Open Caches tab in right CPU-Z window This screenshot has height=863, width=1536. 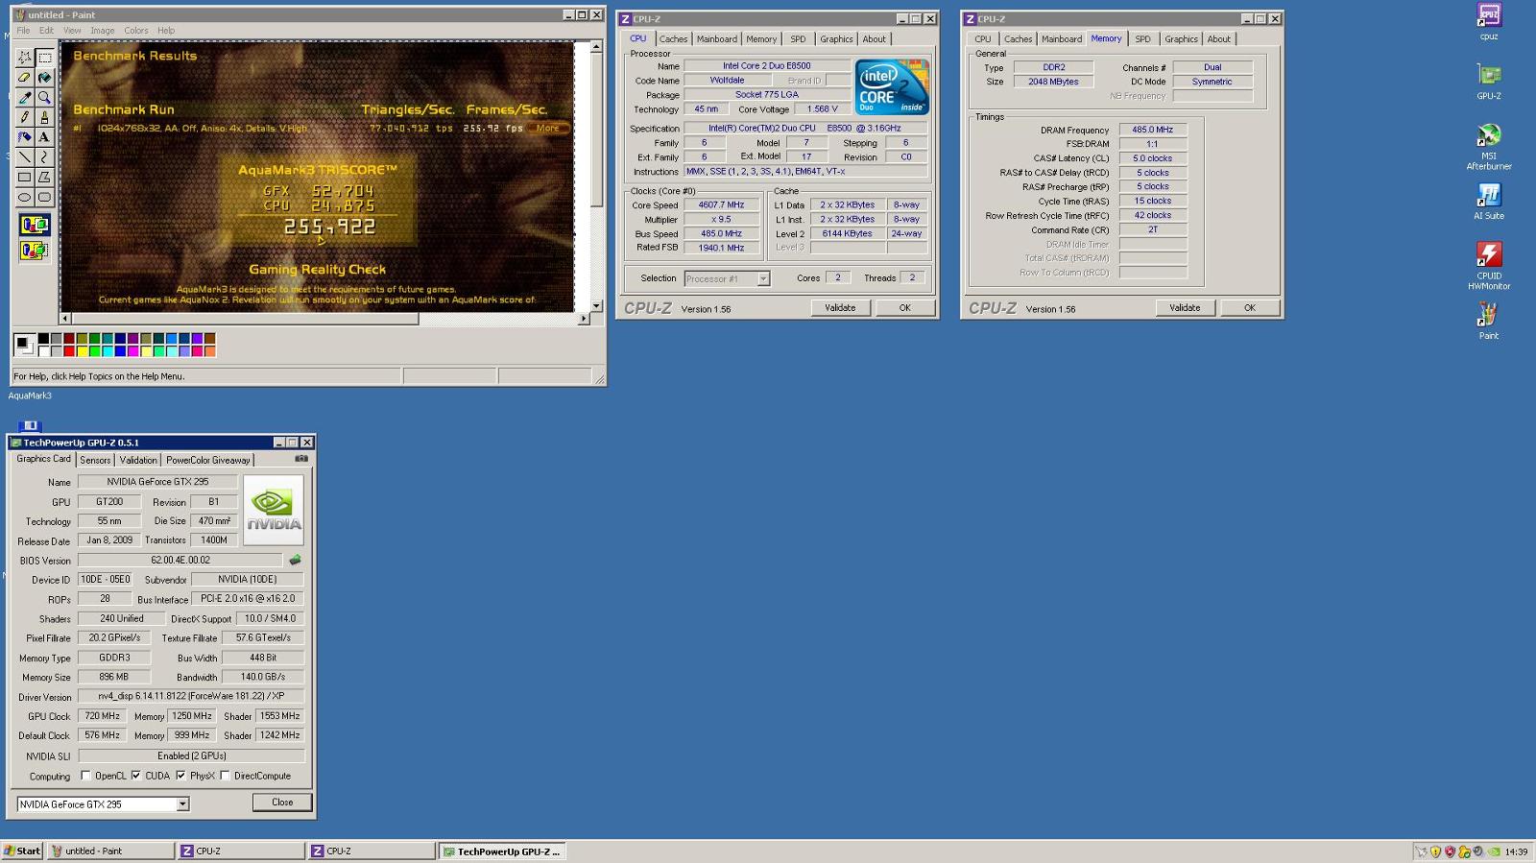coord(1019,39)
